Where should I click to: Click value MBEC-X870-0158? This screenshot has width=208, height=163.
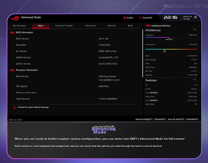tap(107, 51)
